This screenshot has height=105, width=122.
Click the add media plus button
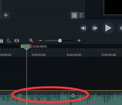click(x=6, y=15)
